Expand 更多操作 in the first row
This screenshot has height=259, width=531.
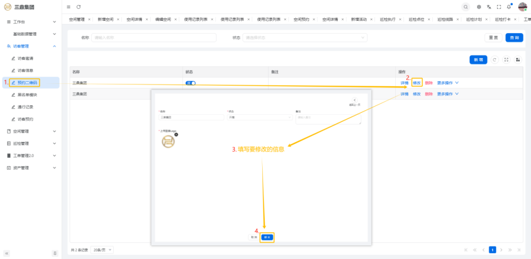(448, 83)
